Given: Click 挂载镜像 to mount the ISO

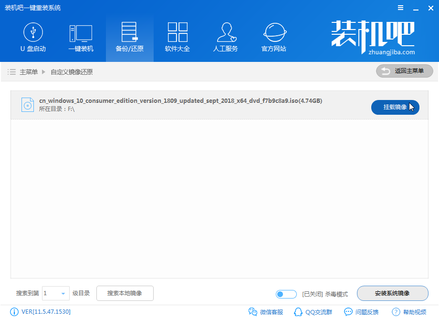Looking at the screenshot, I should [x=395, y=107].
